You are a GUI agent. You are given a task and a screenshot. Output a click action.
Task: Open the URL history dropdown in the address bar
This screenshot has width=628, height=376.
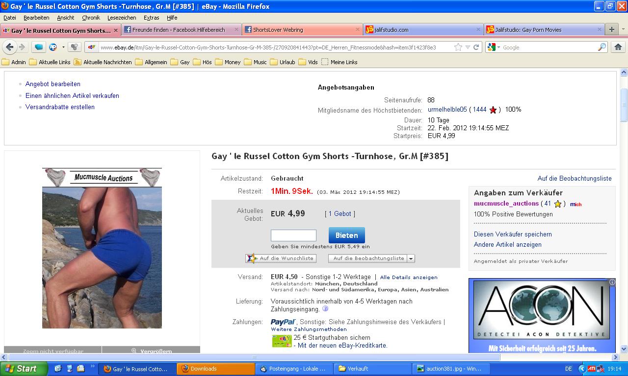468,47
